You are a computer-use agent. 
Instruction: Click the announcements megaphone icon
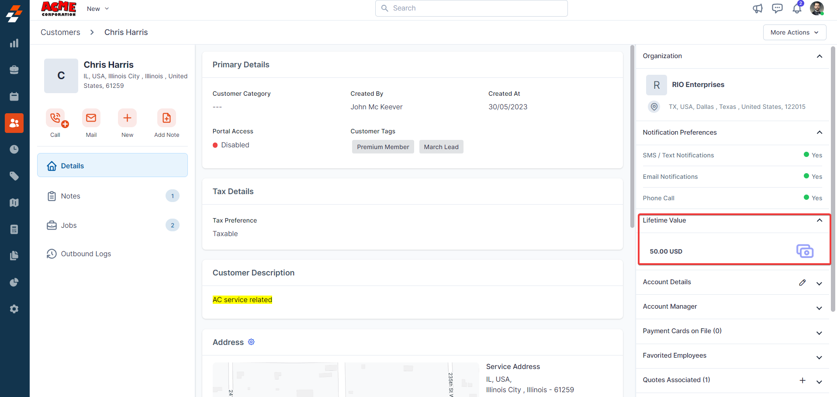click(x=757, y=8)
